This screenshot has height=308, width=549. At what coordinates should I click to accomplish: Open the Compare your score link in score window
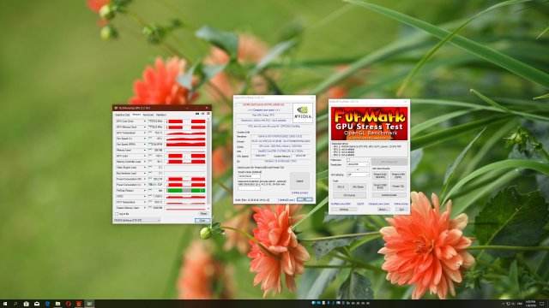264,110
